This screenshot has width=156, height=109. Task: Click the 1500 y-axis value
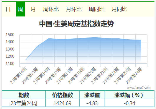point(10,35)
